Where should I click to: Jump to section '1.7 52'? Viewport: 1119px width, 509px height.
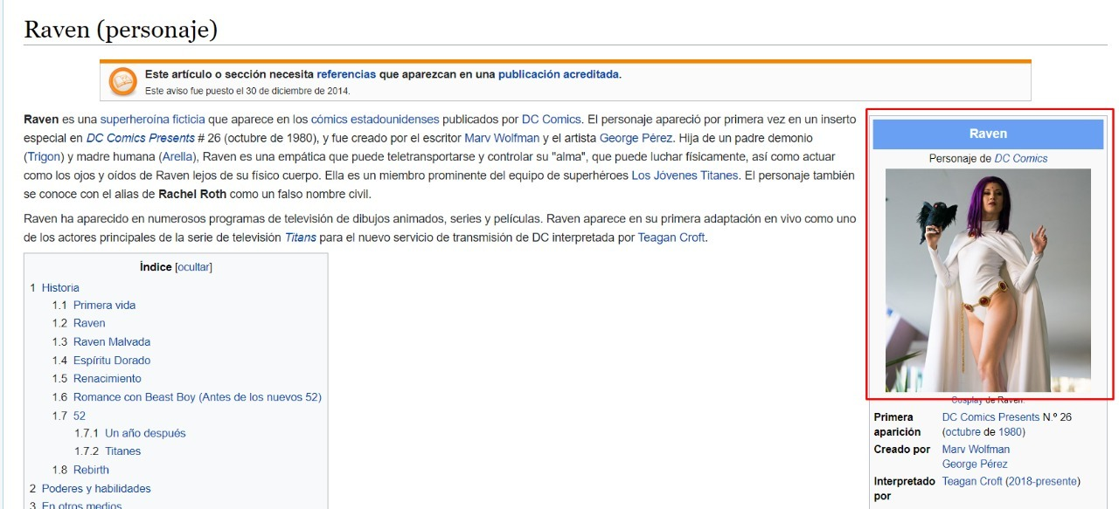68,416
